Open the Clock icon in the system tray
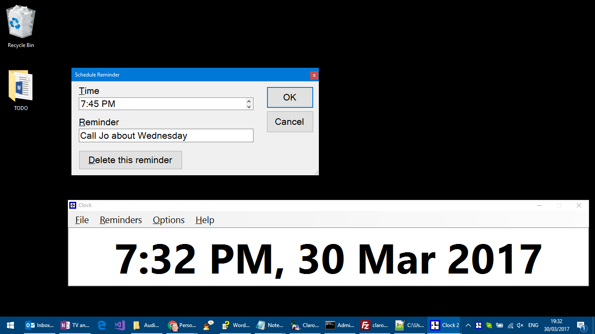Screen dimensions: 595x334 coord(479,325)
